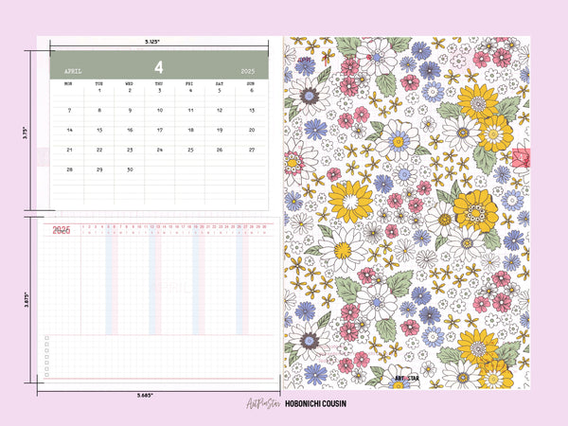Select April 30 calendar cell

129,169
